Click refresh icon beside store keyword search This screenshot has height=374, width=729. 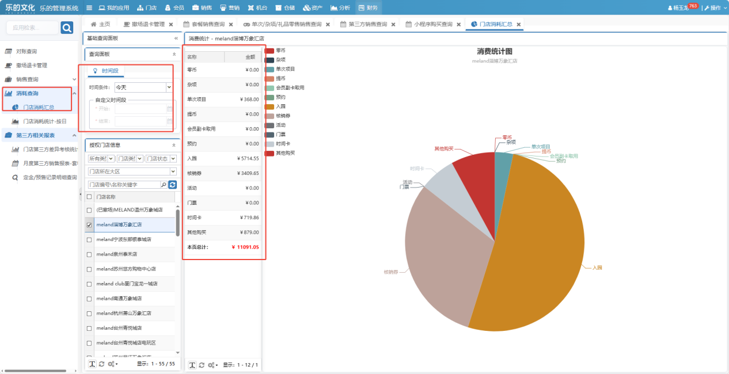coord(172,185)
